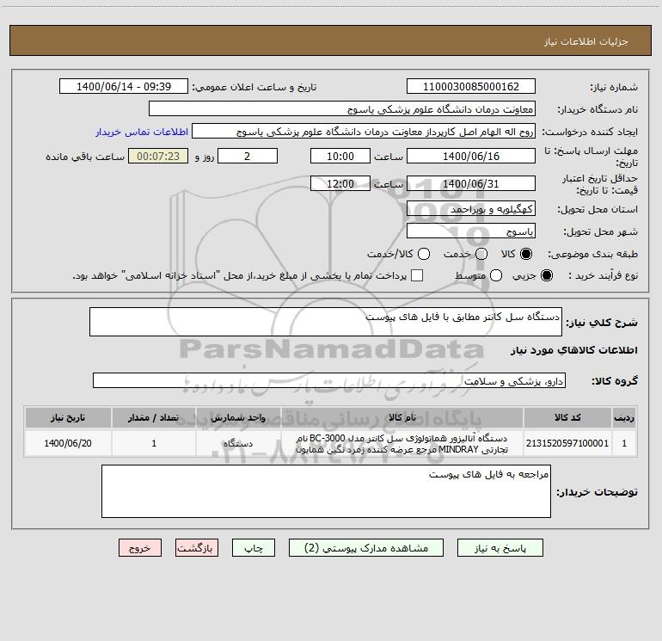Screen dimensions: 662x641
Task: Choose the متوسط purchase type radio
Action: pos(496,275)
